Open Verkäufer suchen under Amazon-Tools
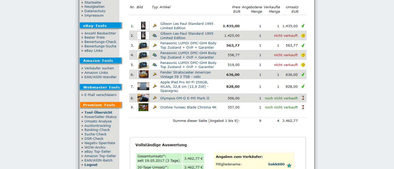The width and height of the screenshot is (394, 169). [x=99, y=68]
